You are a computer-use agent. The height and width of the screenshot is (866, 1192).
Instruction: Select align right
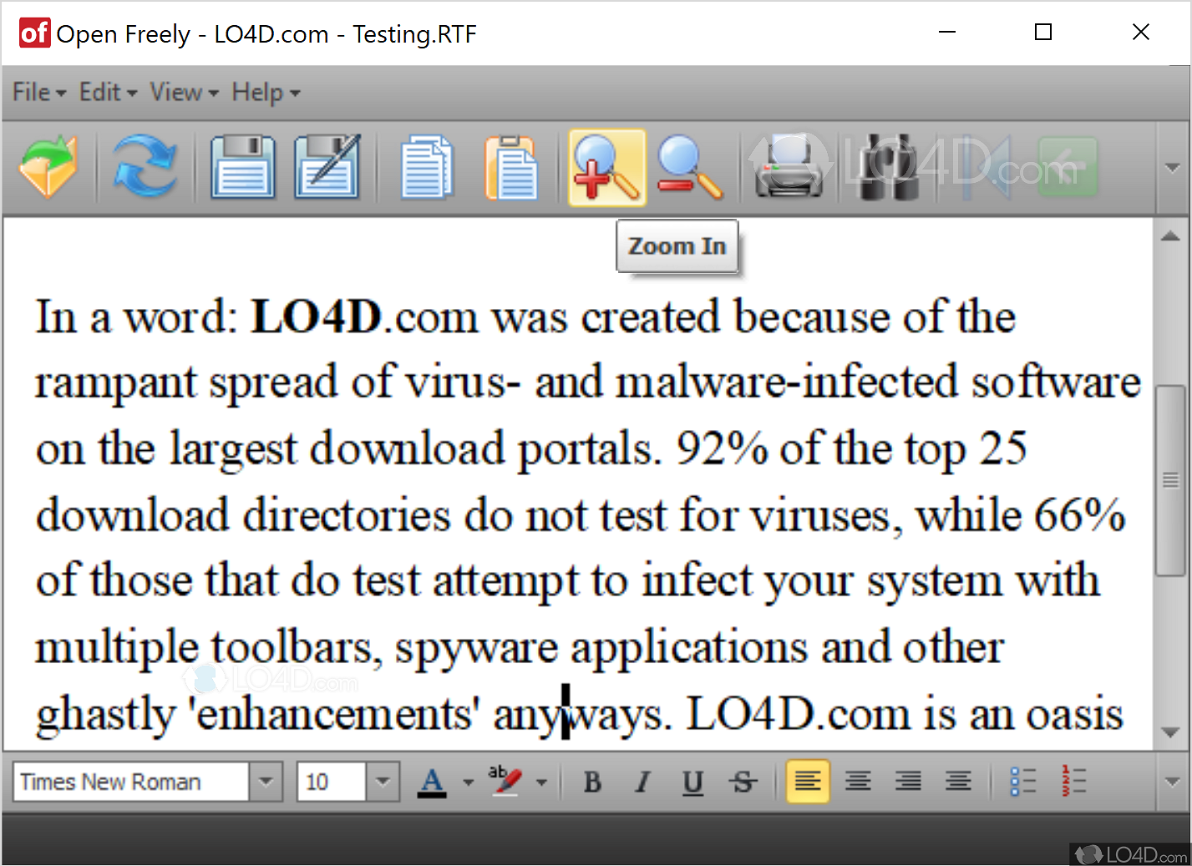pyautogui.click(x=908, y=782)
